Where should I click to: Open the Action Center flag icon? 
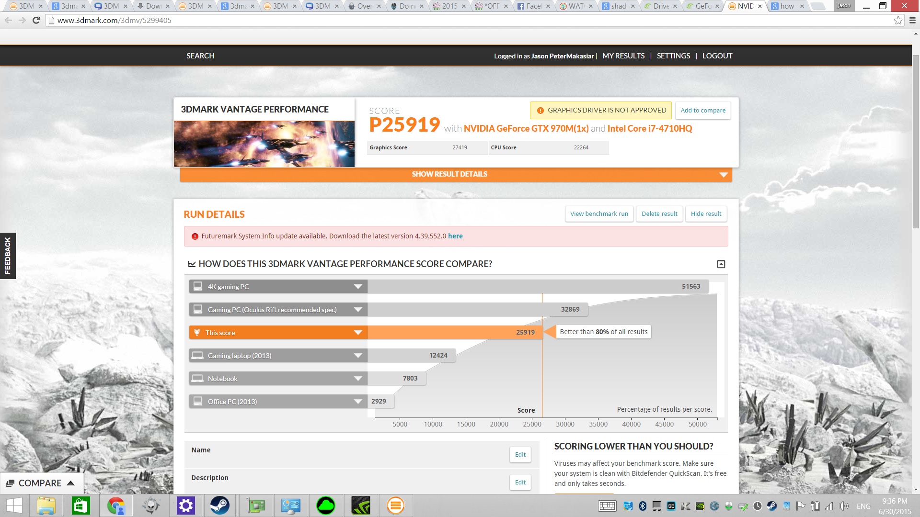pyautogui.click(x=801, y=506)
